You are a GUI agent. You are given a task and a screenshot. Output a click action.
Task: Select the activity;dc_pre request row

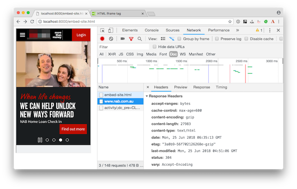click(x=121, y=108)
